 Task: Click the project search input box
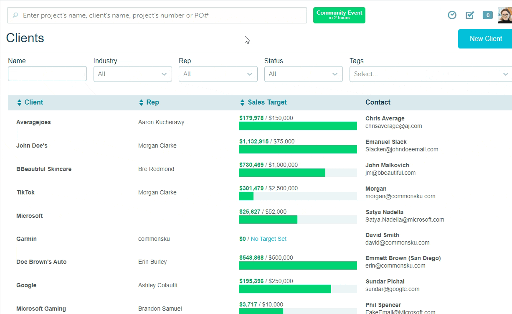point(163,15)
